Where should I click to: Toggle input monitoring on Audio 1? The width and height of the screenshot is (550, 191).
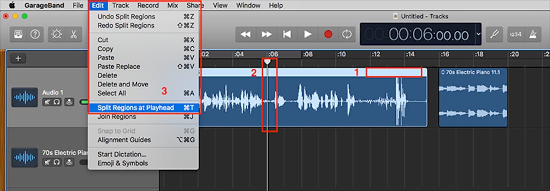tap(69, 102)
